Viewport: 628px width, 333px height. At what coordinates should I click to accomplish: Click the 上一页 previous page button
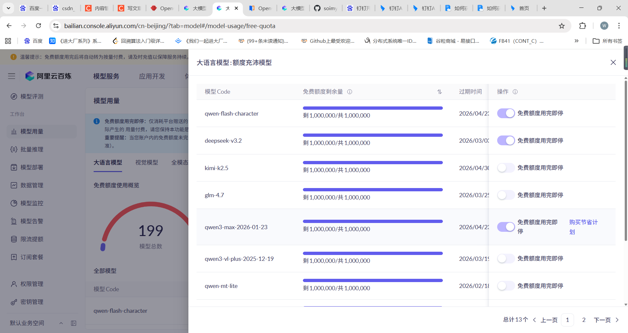(545, 320)
